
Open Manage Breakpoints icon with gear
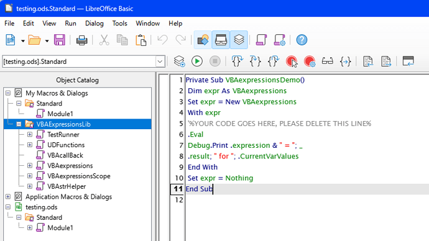tap(310, 61)
